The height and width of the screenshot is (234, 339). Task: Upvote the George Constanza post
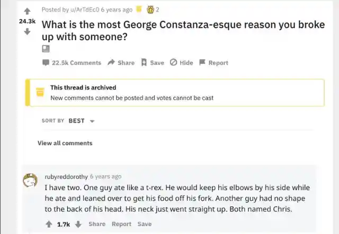coord(27,10)
